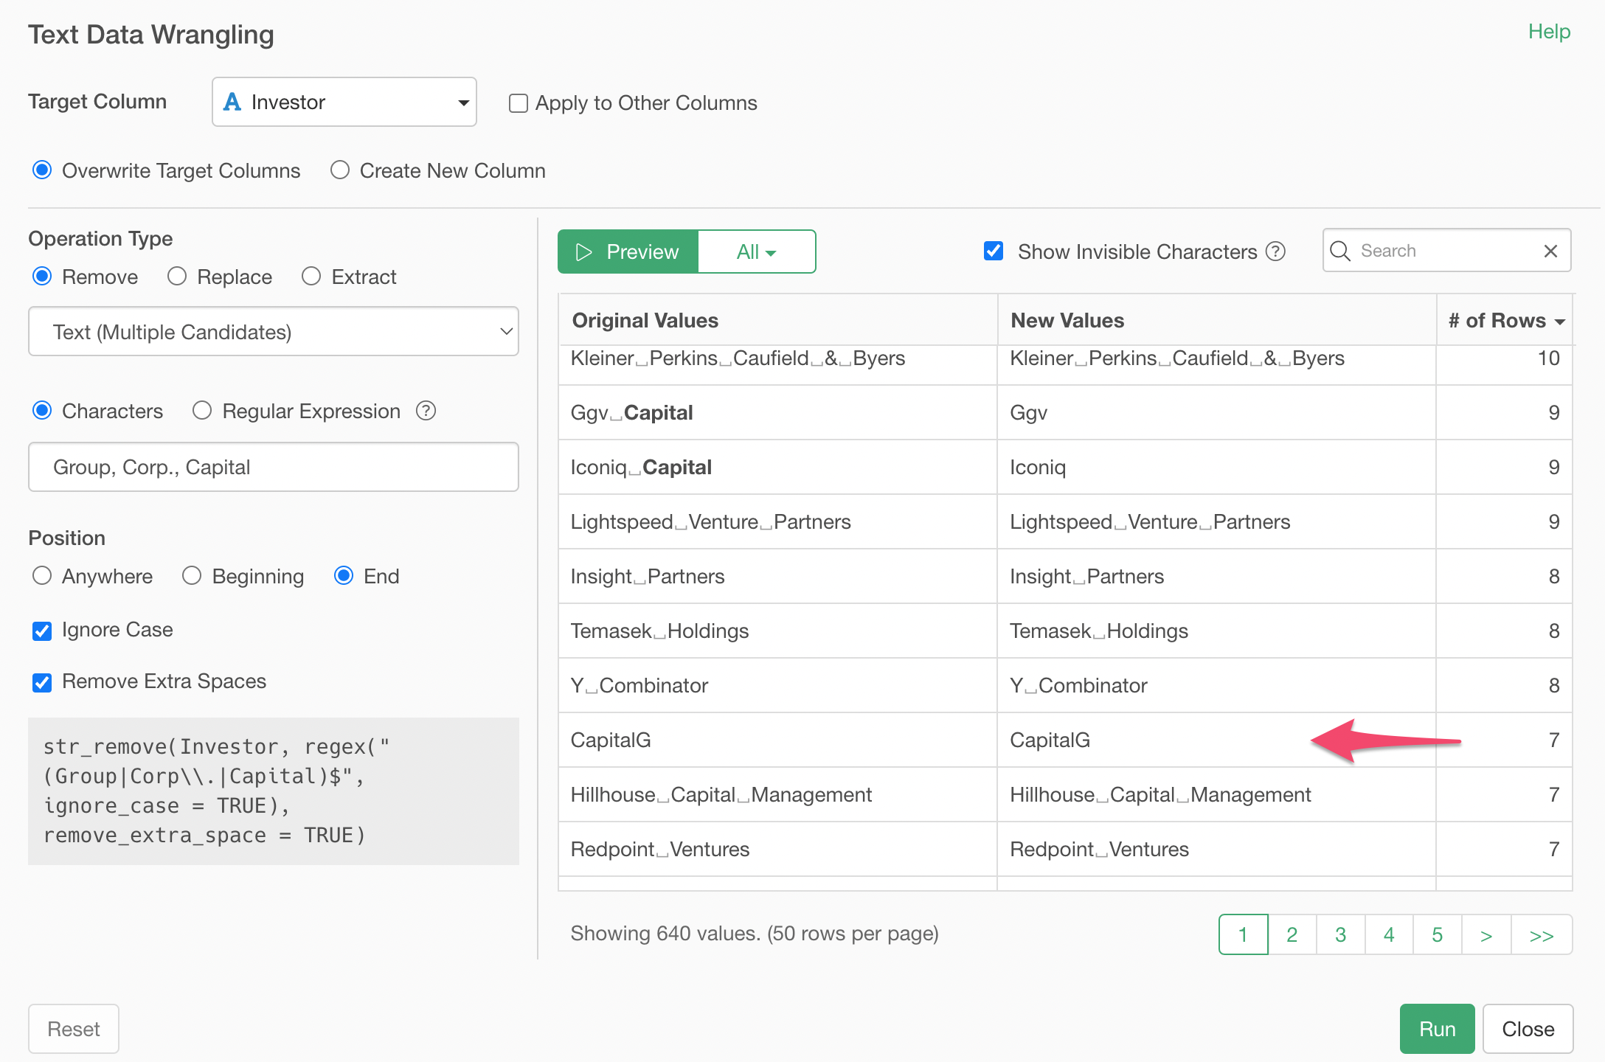The height and width of the screenshot is (1062, 1605).
Task: Go to page 3 of results
Action: (1340, 935)
